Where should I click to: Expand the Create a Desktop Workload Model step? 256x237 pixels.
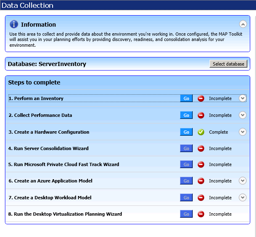tap(242, 198)
